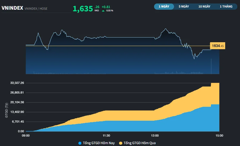
Task: Click the blue Hôm Nay legend dot
Action: (x=80, y=143)
